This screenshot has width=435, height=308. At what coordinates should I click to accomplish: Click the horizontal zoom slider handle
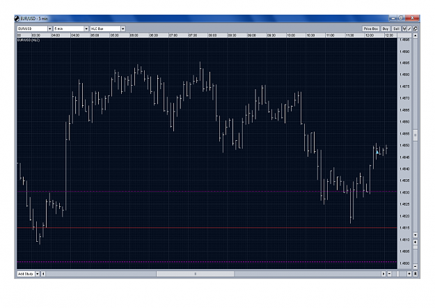pos(398,274)
